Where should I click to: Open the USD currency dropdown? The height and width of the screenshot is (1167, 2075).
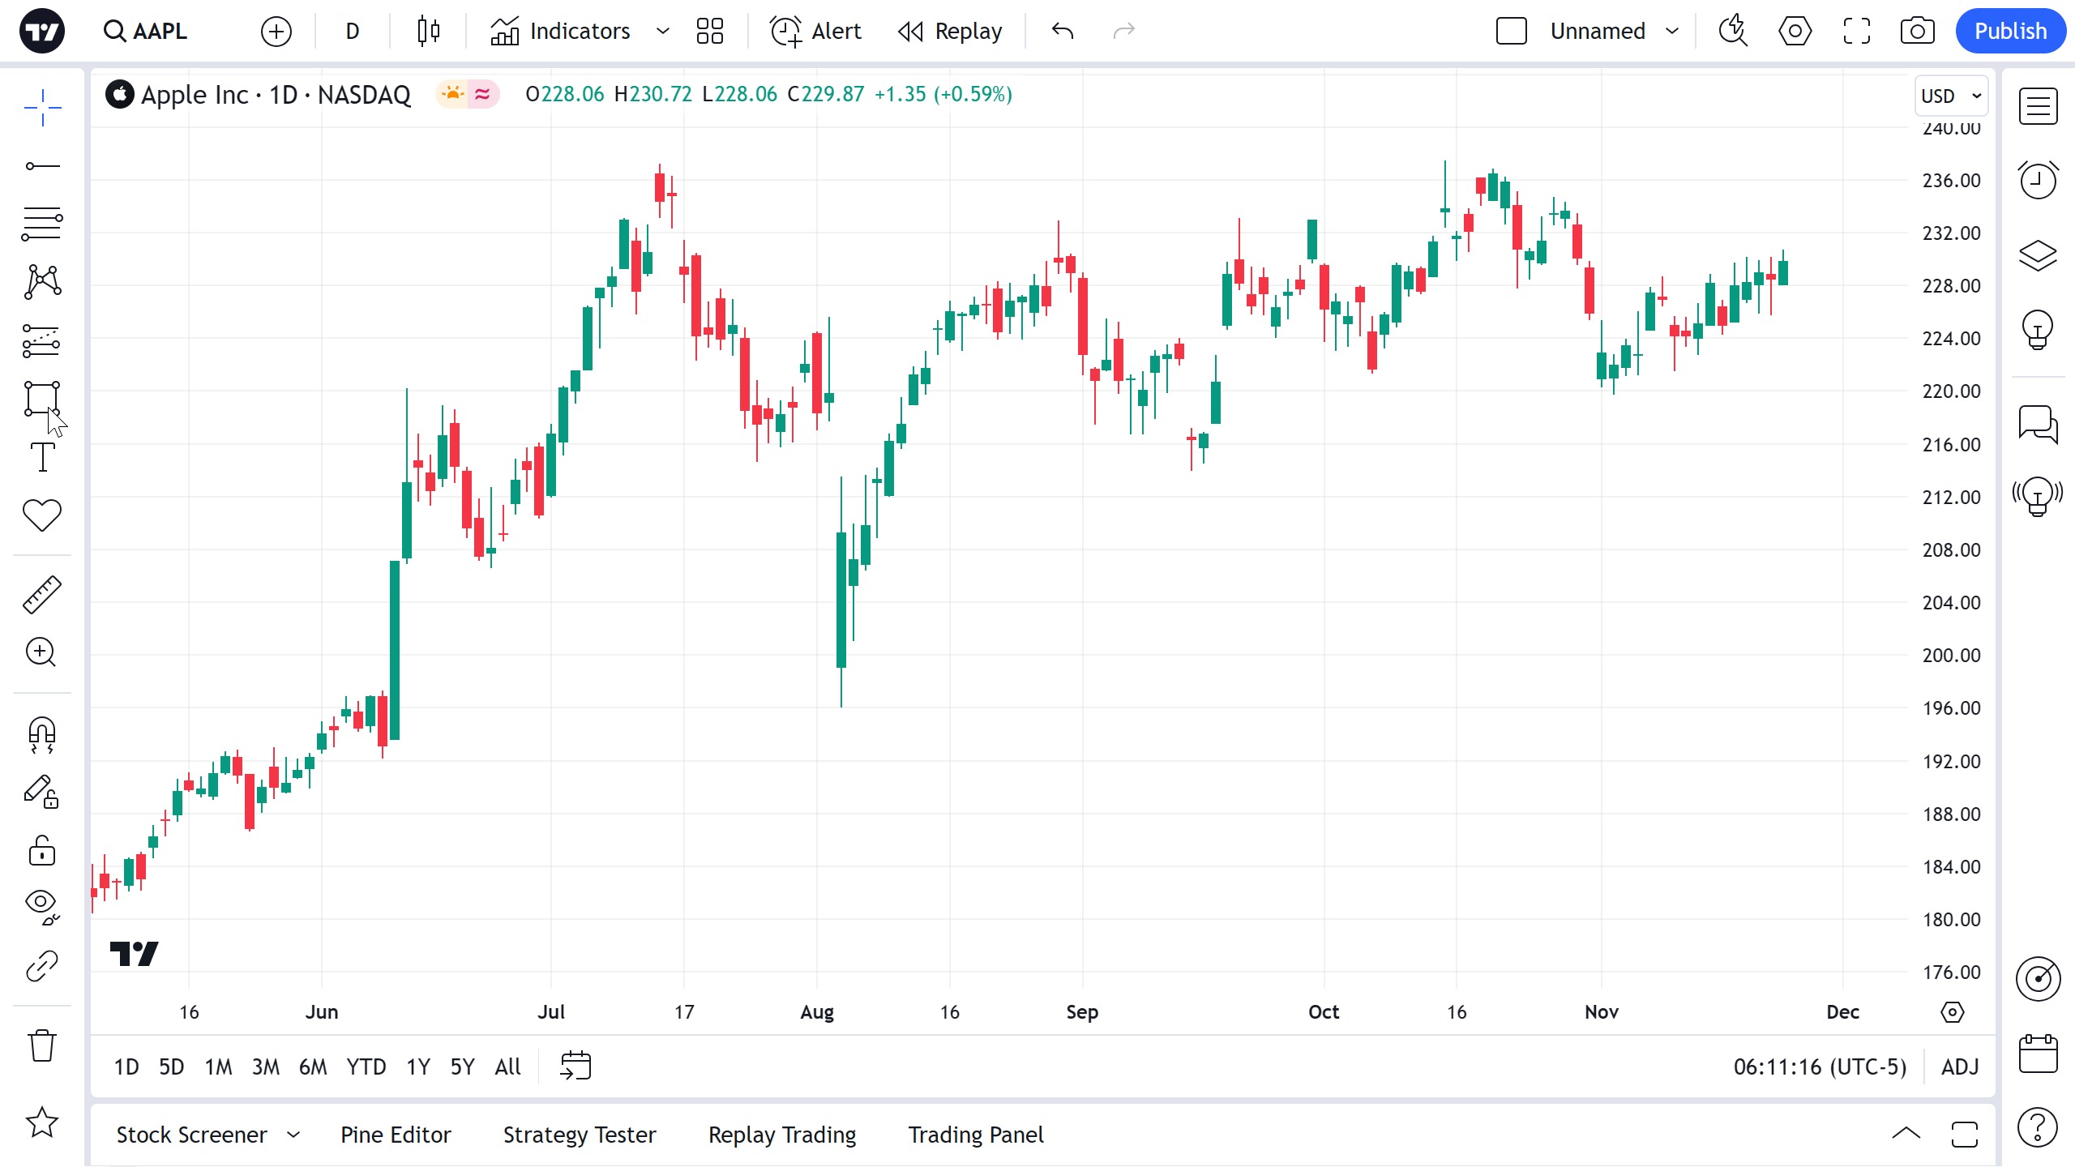pyautogui.click(x=1950, y=96)
